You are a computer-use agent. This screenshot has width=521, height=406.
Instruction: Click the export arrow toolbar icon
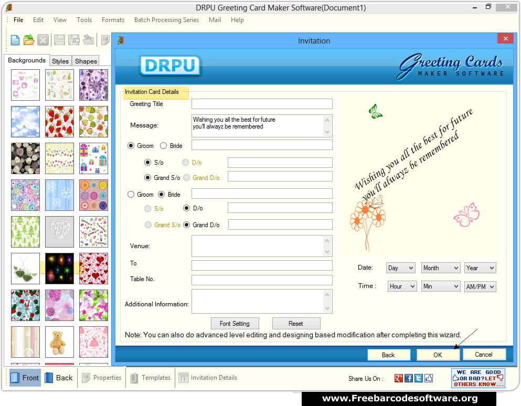[88, 40]
